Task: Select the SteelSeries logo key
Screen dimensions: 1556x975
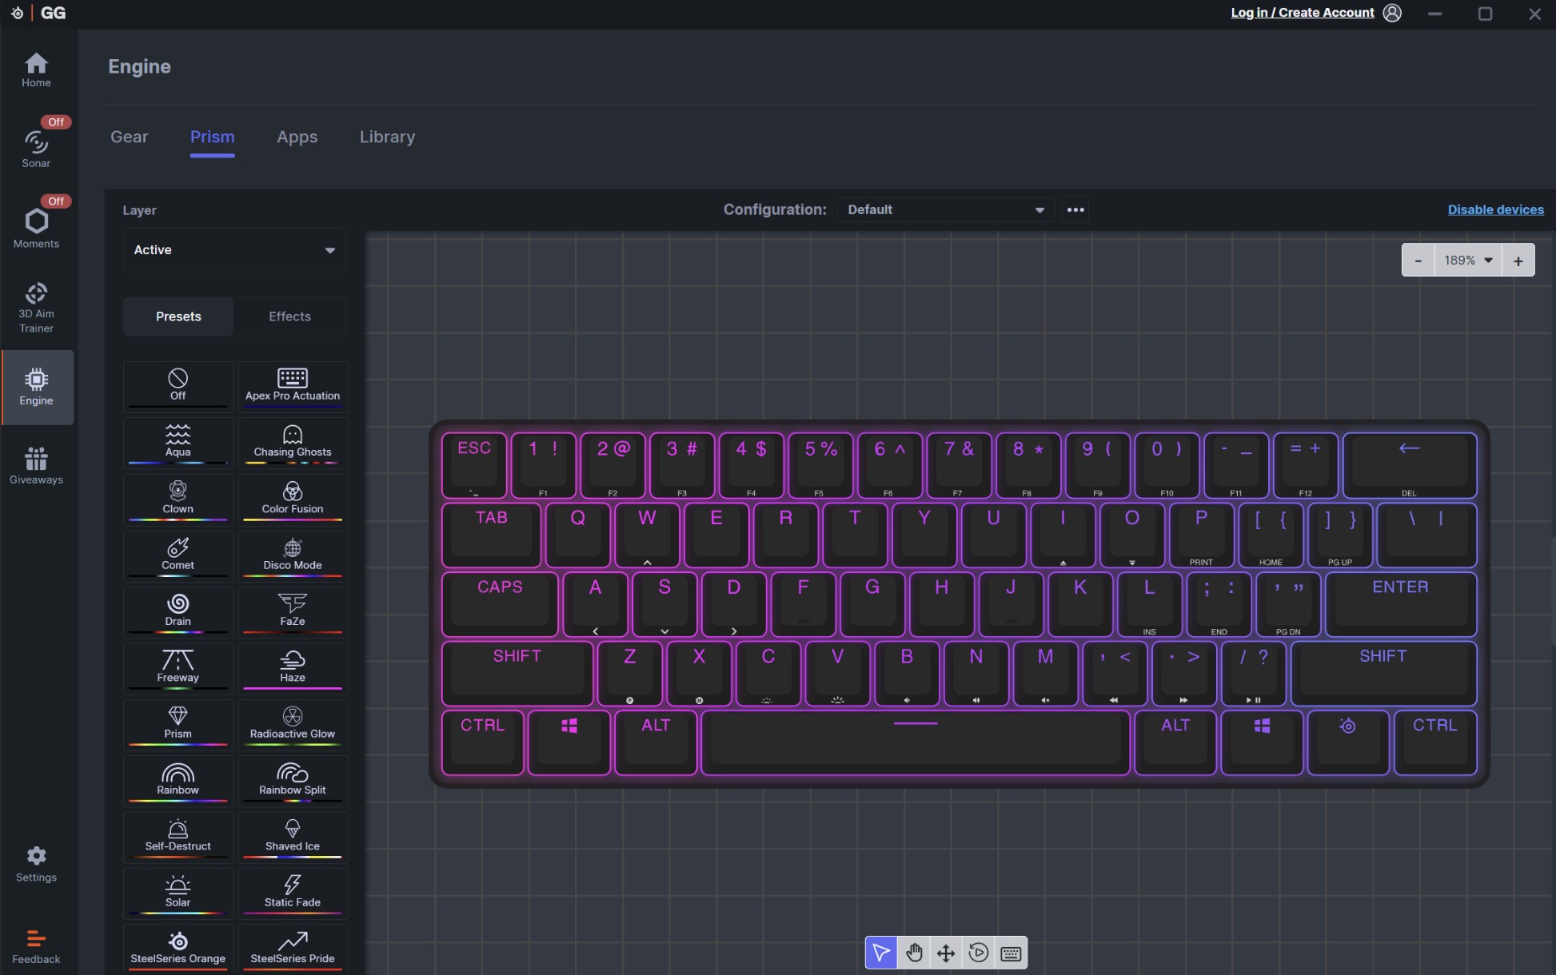Action: click(x=1348, y=742)
